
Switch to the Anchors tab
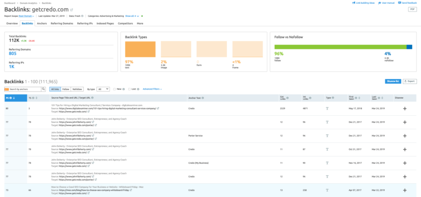[42, 23]
